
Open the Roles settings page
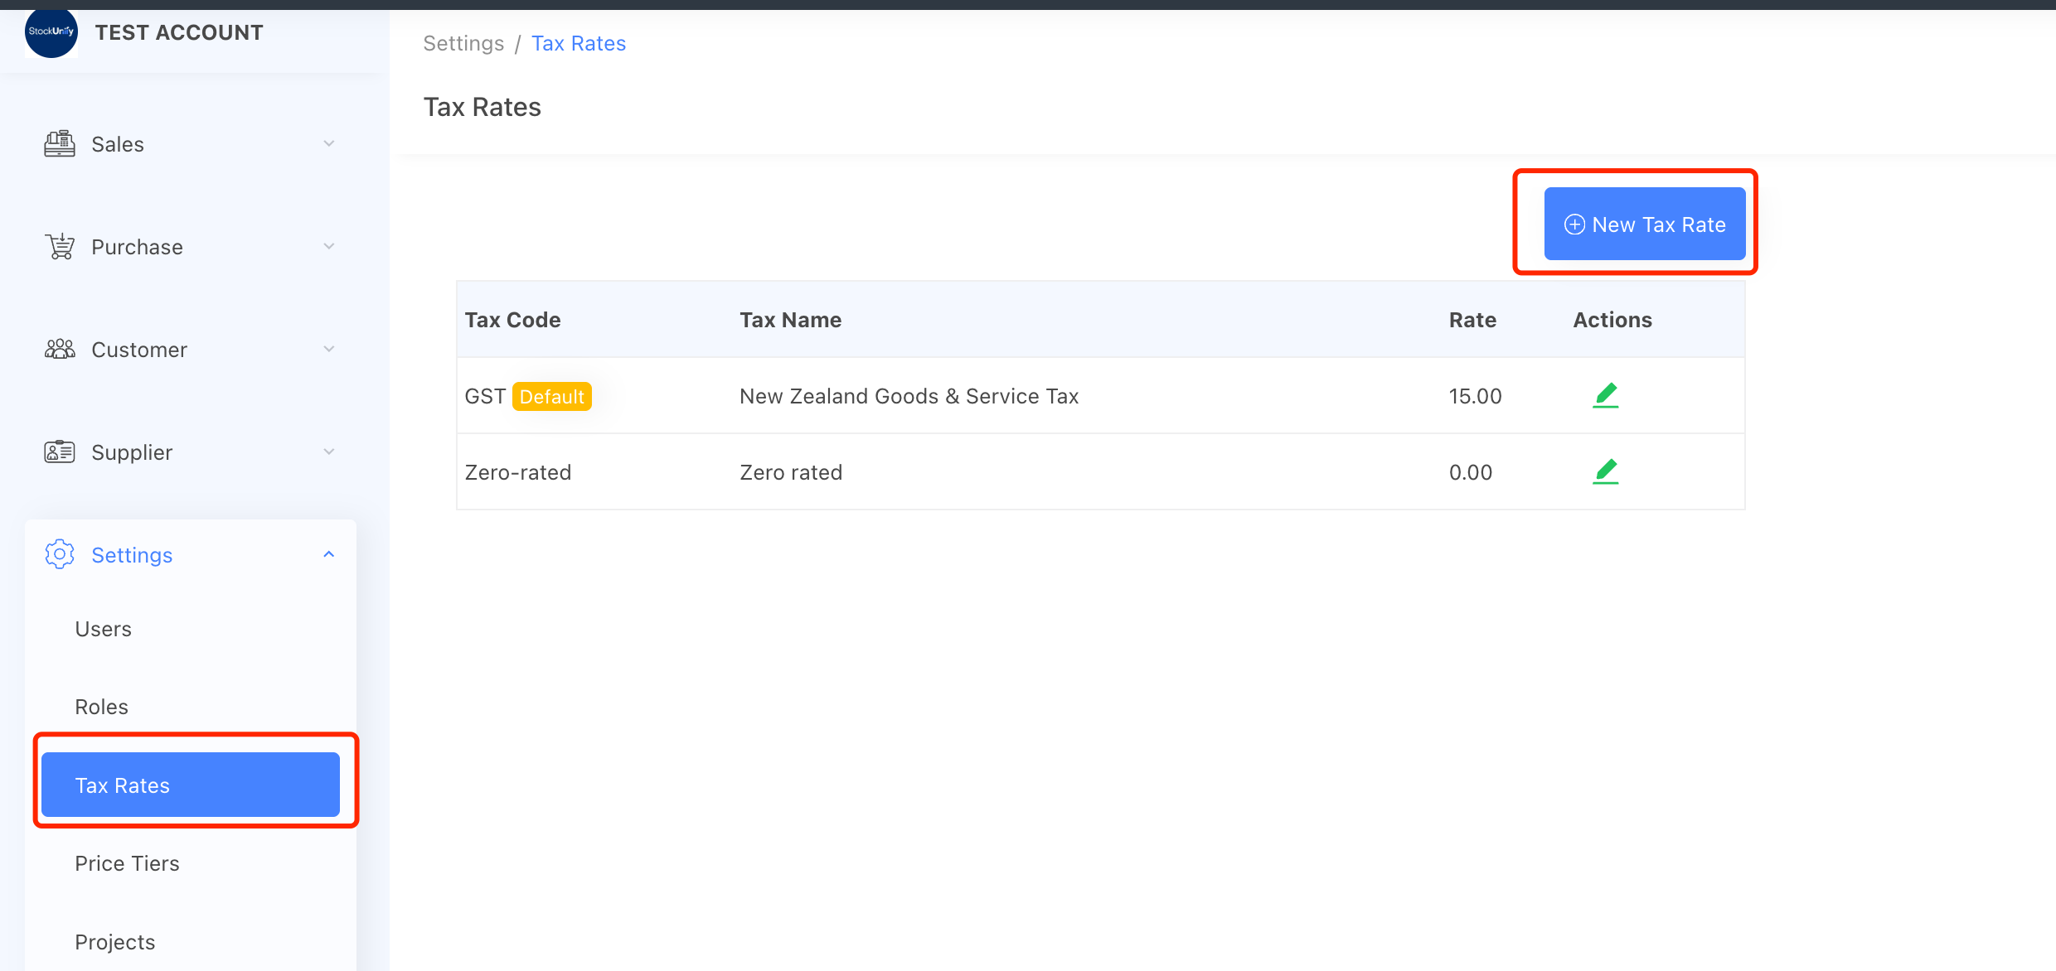[102, 707]
